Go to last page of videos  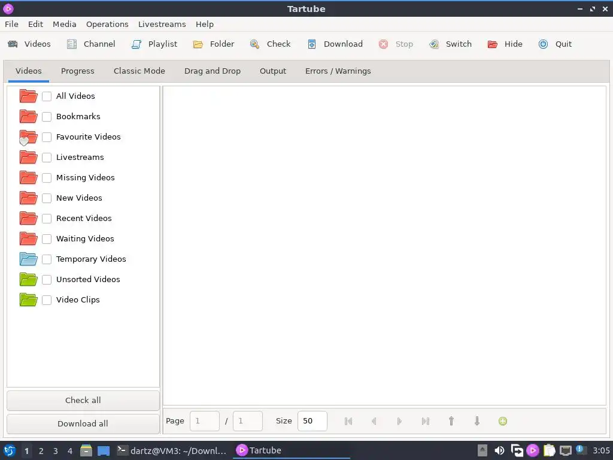coord(426,421)
